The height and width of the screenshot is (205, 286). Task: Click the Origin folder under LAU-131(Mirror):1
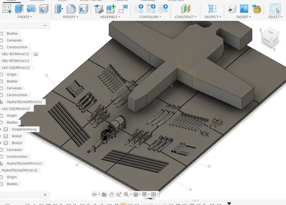(11, 75)
